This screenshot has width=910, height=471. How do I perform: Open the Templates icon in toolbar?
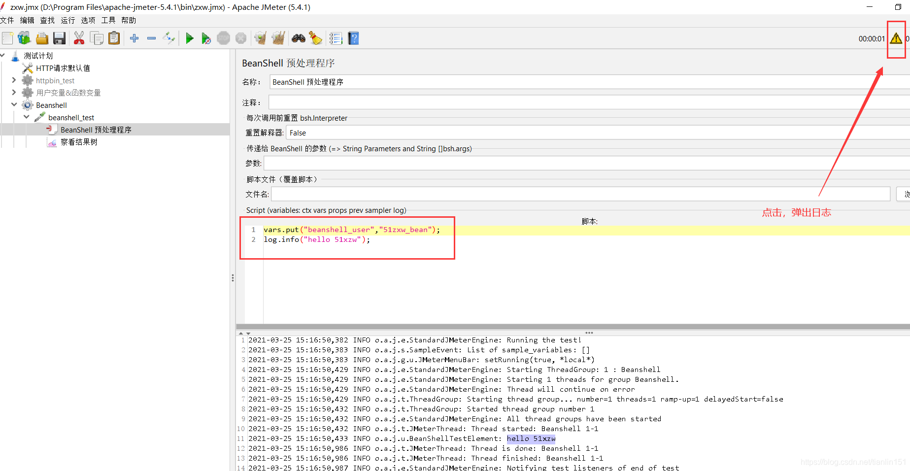point(24,38)
